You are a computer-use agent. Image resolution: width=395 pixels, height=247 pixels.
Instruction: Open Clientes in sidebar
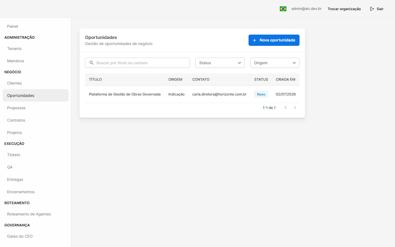(x=36, y=83)
